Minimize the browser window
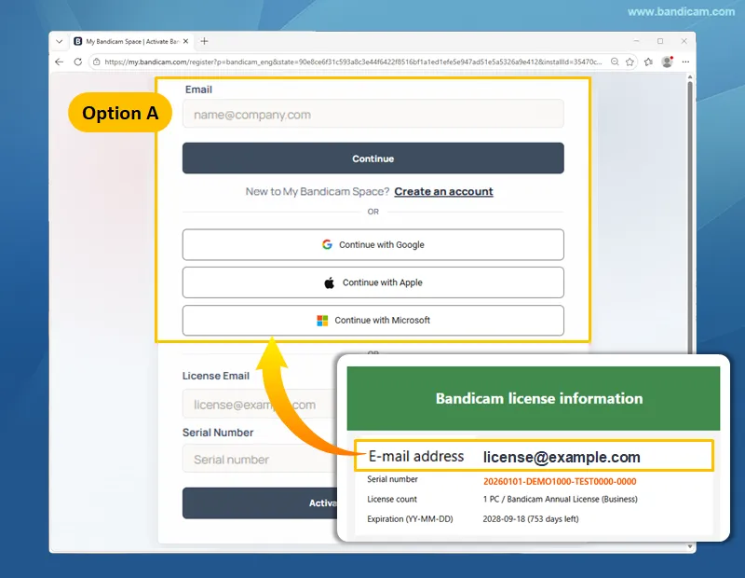Viewport: 745px width, 578px height. click(x=637, y=41)
